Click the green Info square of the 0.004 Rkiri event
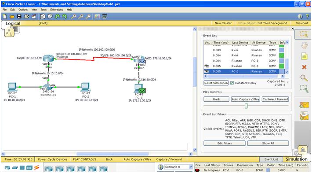The height and width of the screenshot is (173, 312). (x=282, y=55)
